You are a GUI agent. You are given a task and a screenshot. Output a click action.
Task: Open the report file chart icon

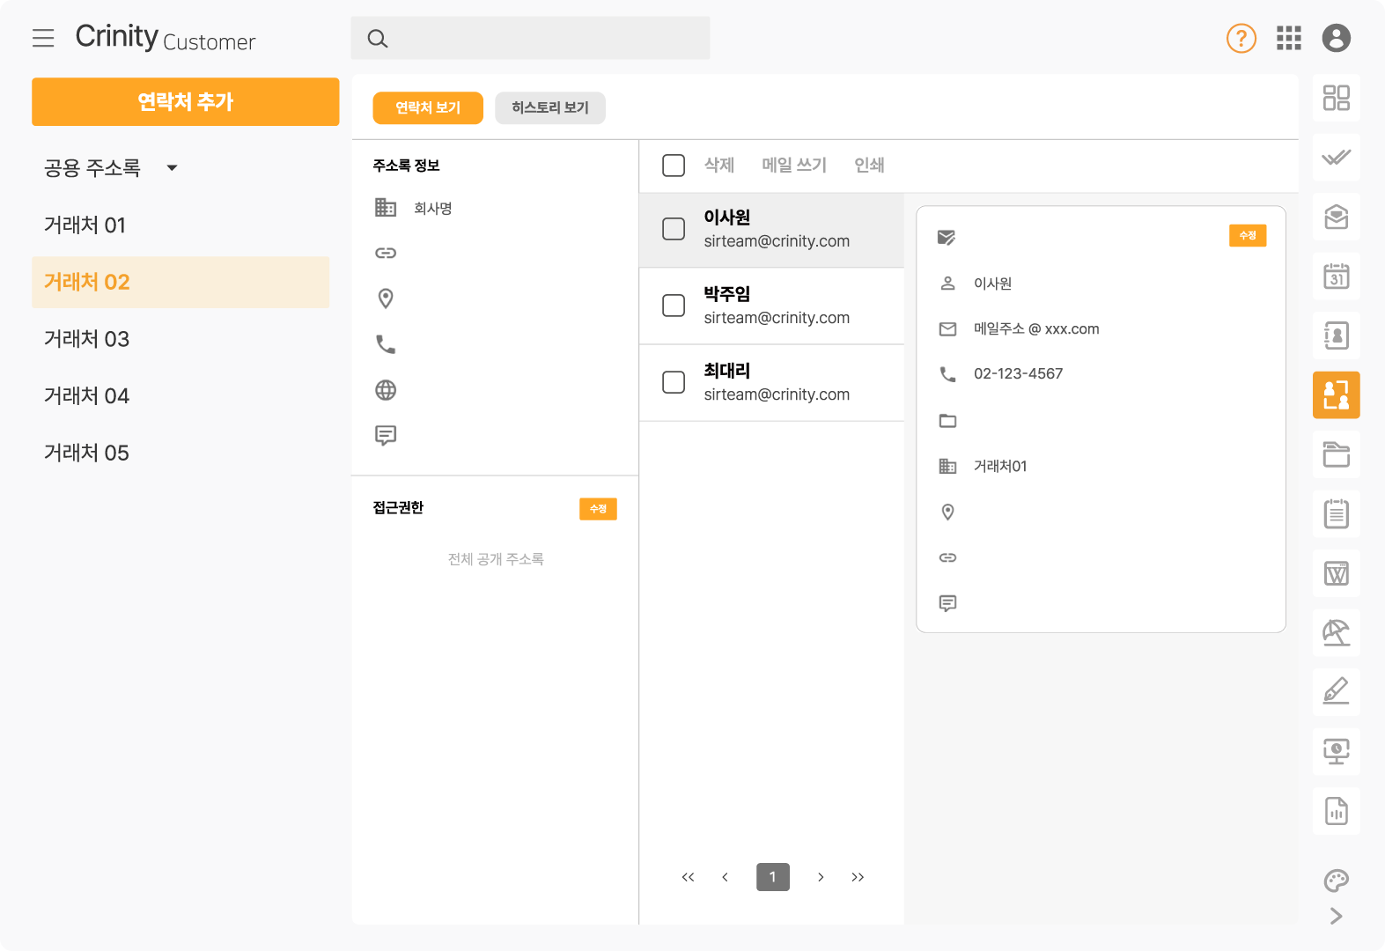click(x=1337, y=811)
